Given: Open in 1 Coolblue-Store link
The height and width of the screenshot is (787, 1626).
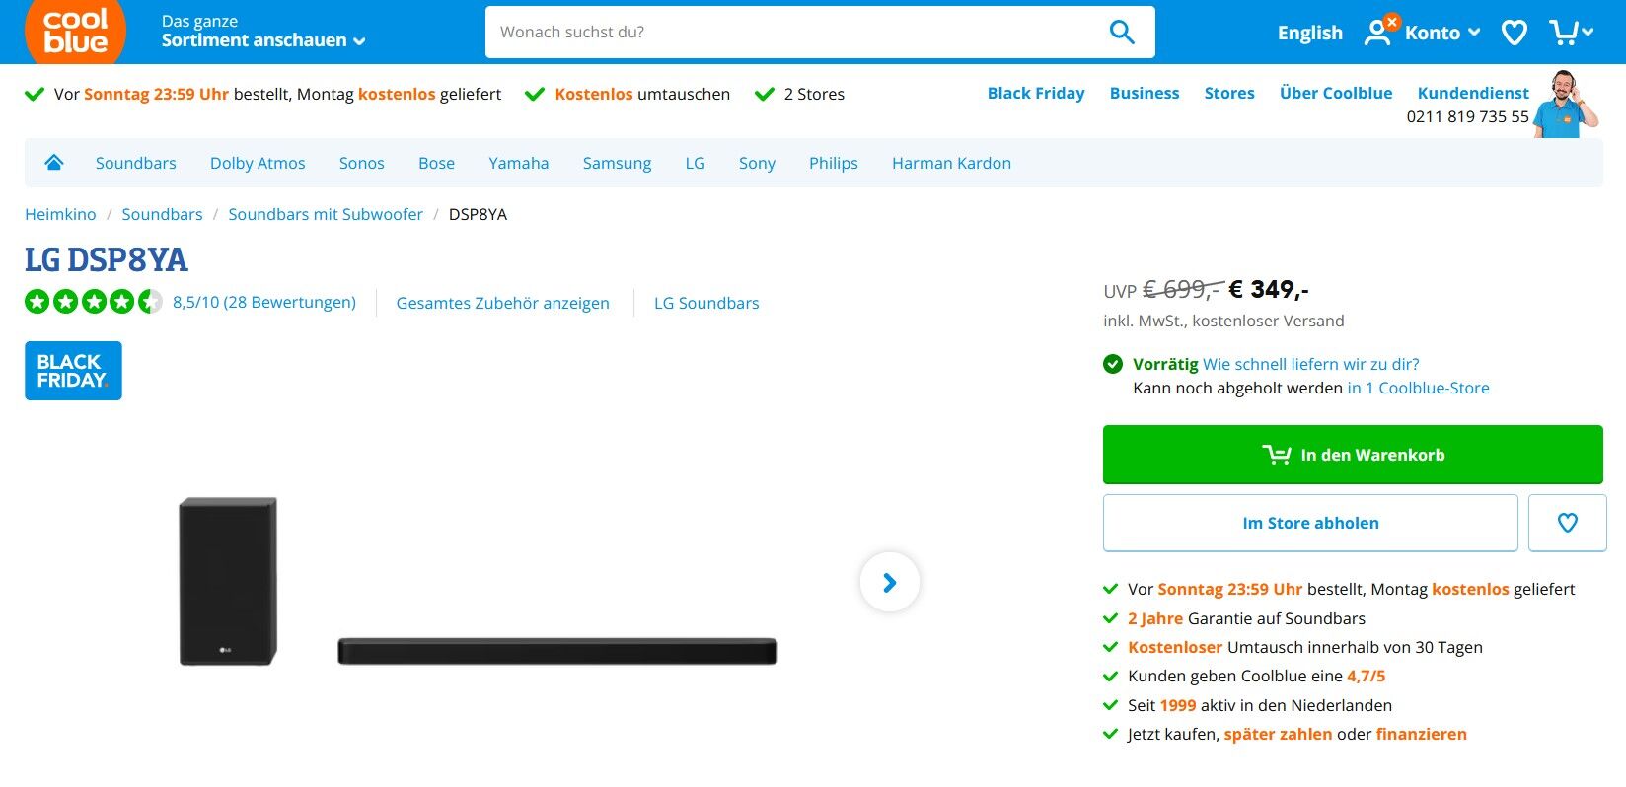Looking at the screenshot, I should coord(1418,388).
